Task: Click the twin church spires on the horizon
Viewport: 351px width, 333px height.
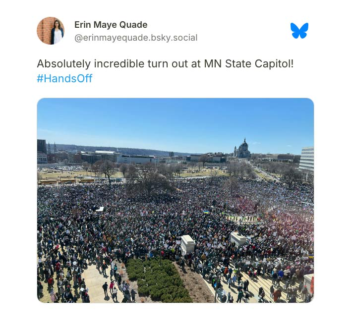Action: coord(52,147)
